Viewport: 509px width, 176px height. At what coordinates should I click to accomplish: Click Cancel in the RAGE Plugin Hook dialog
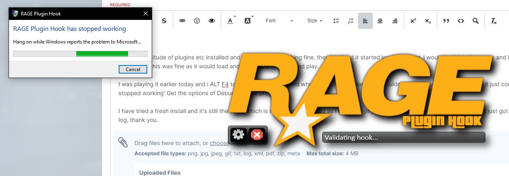tap(133, 69)
